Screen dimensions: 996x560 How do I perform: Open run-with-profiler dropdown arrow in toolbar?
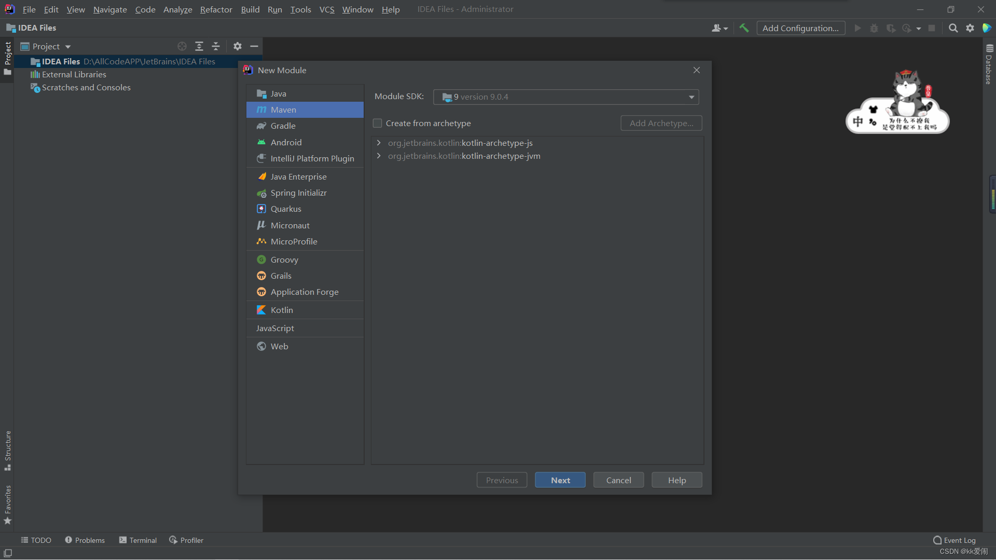coord(918,29)
